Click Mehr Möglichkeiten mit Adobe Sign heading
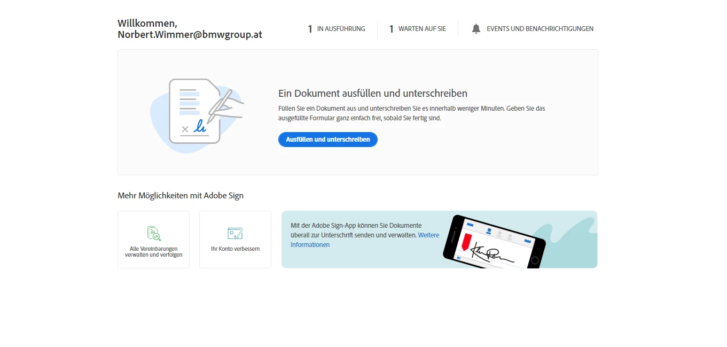Image resolution: width=727 pixels, height=347 pixels. coord(181,196)
